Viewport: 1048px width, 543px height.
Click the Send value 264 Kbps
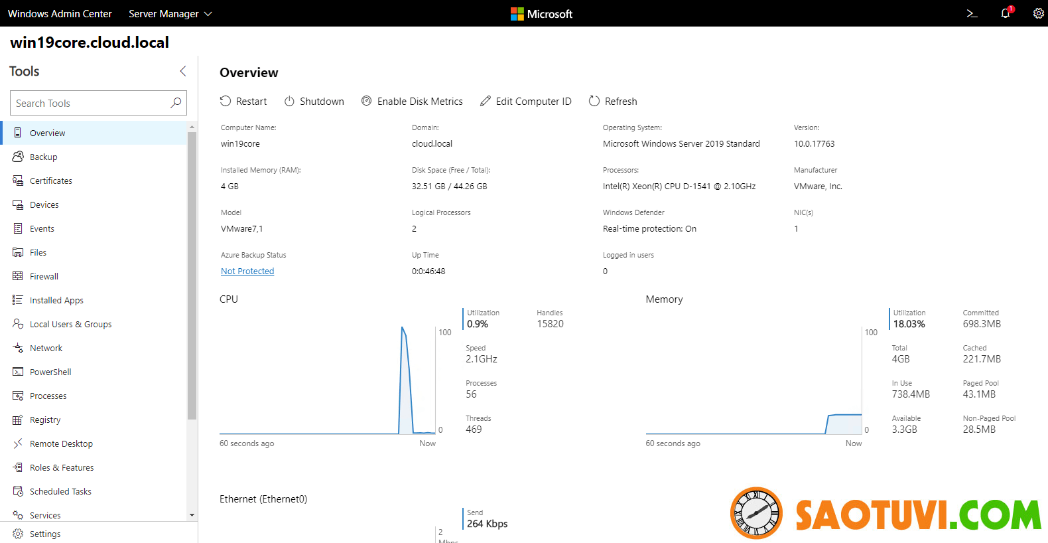[x=487, y=524]
